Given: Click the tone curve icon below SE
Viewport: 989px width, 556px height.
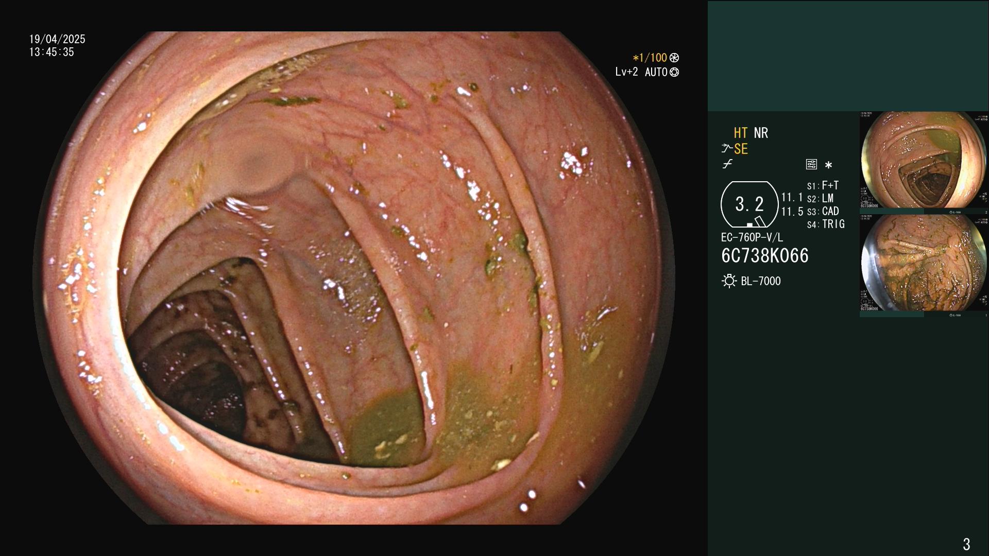Looking at the screenshot, I should [x=727, y=164].
